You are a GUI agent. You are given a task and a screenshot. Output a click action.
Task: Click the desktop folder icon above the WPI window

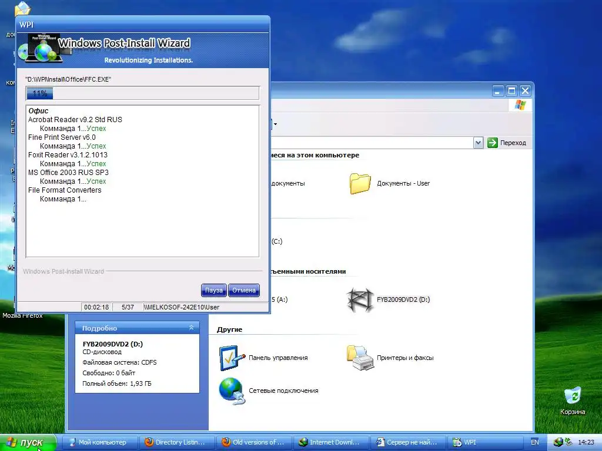click(x=22, y=8)
